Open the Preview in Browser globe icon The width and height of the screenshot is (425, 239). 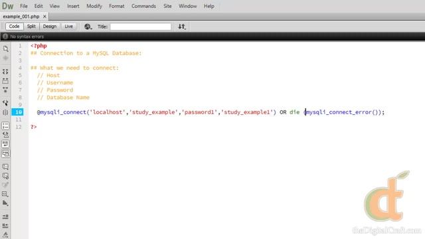tap(88, 27)
